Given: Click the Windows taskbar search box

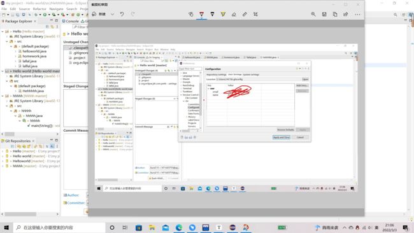Looking at the screenshot, I should click(59, 227).
